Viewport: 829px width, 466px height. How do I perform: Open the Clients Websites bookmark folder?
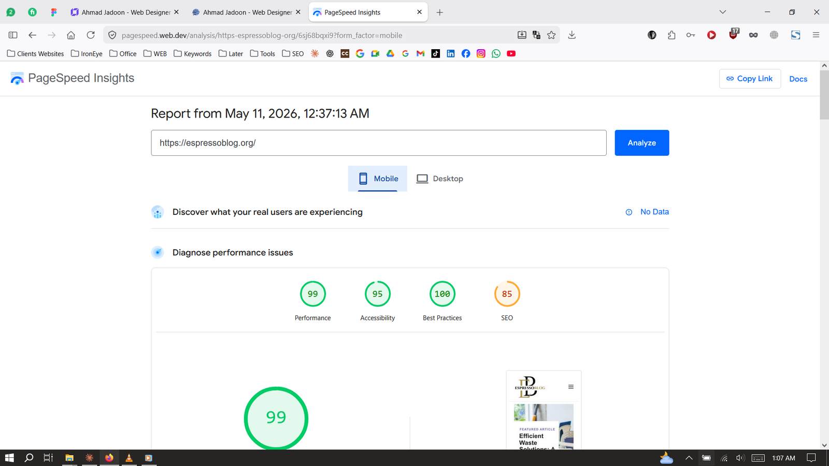[x=35, y=54]
